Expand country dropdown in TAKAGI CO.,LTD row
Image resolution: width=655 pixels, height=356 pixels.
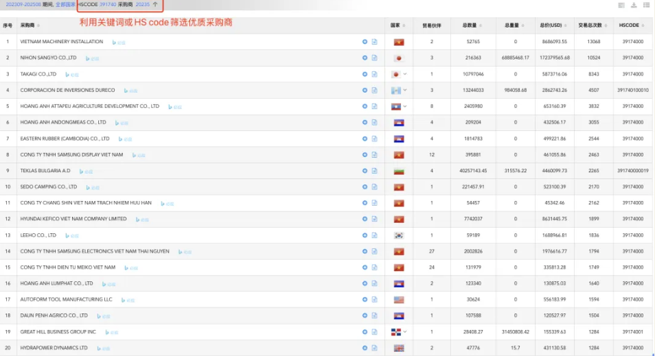[405, 74]
